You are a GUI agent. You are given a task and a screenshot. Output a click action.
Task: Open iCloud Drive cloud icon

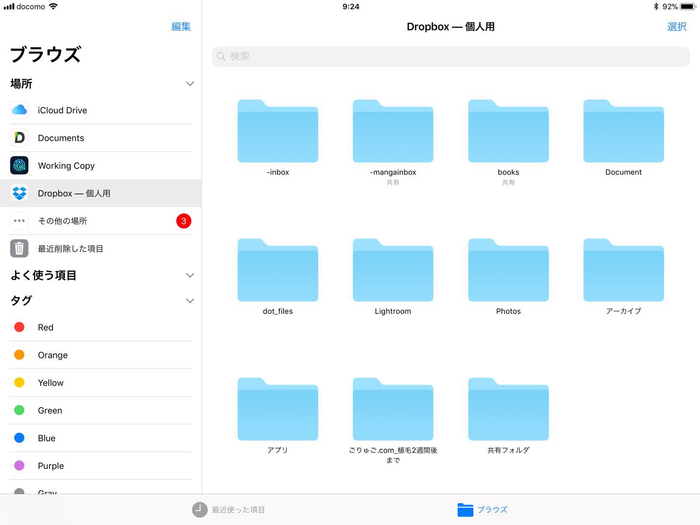tap(19, 110)
